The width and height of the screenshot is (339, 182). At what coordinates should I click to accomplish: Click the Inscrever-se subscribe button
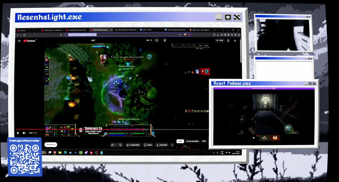51,145
